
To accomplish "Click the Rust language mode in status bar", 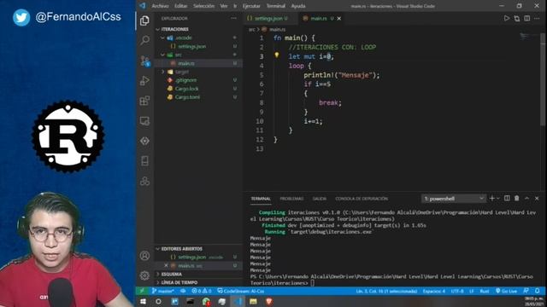I will click(485, 291).
